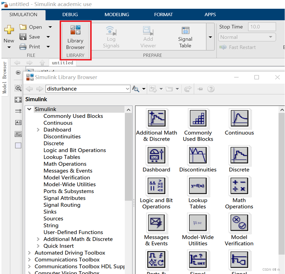Click the pin Library Browser icon
Viewport: 285px width, 274px height.
click(200, 89)
